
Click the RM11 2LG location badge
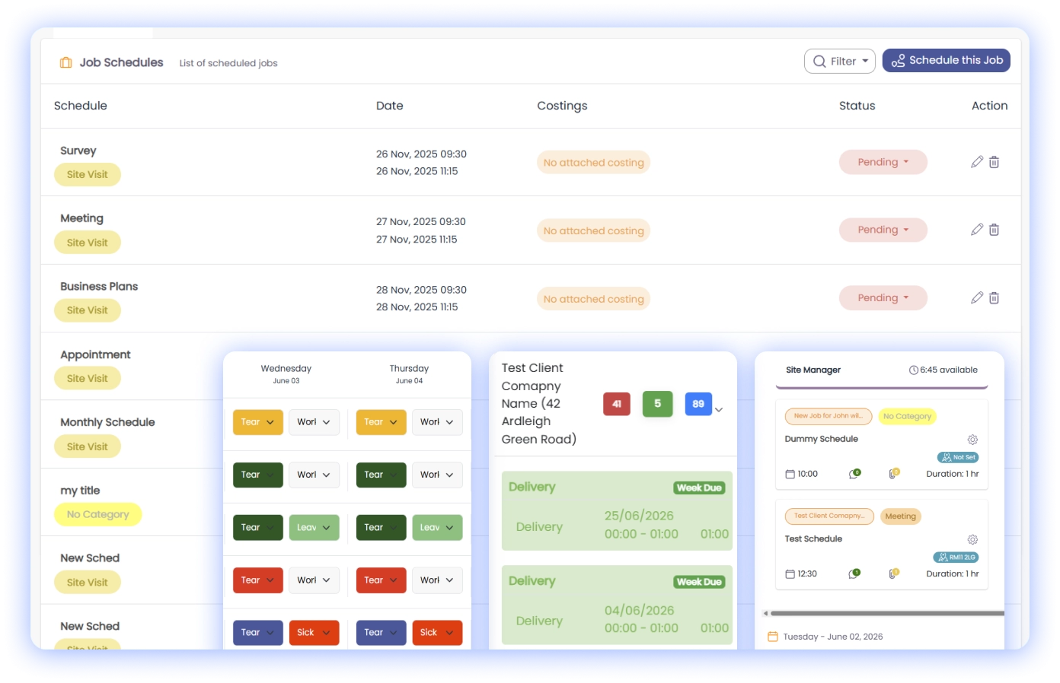tap(956, 558)
